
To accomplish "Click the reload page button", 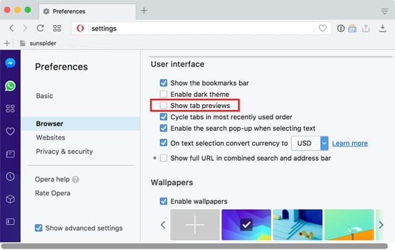I will [x=41, y=28].
